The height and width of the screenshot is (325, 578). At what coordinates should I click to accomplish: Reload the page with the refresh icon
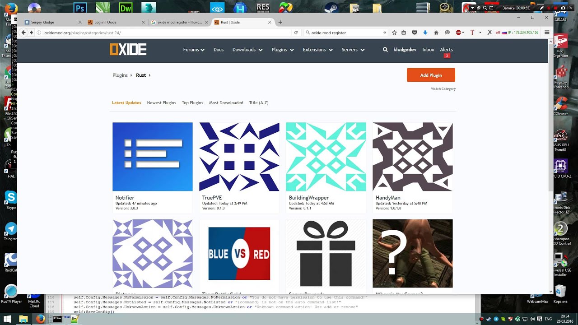[x=296, y=32]
